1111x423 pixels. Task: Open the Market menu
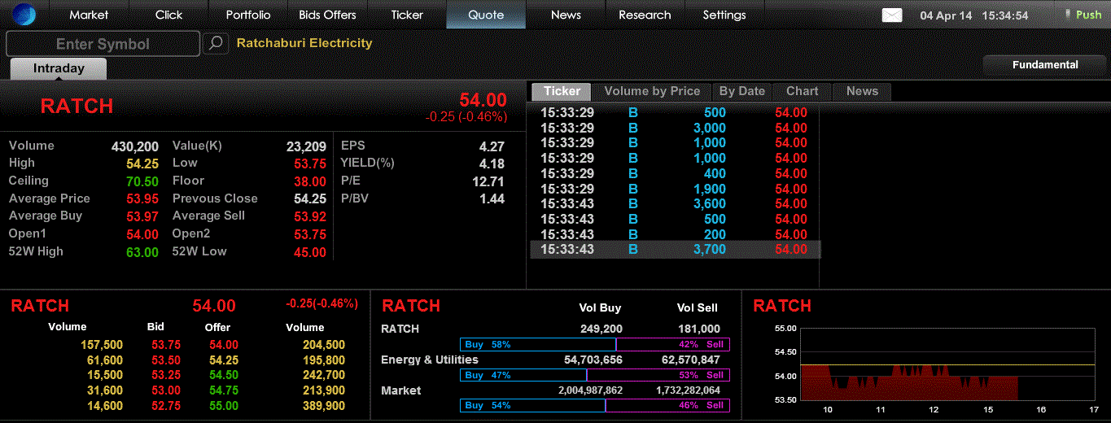pyautogui.click(x=89, y=15)
